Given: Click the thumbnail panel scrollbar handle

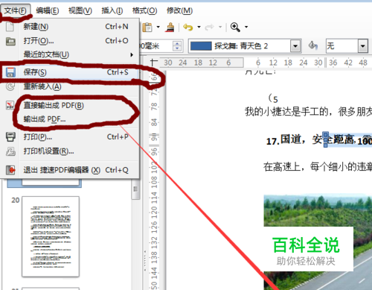Looking at the screenshot, I should point(135,189).
